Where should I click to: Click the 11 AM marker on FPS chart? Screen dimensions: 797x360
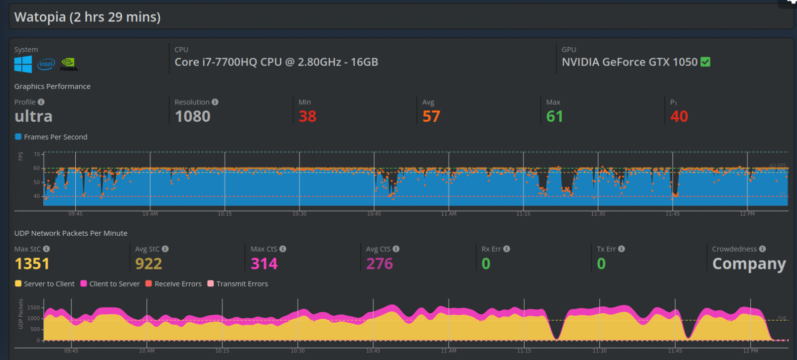click(x=449, y=214)
